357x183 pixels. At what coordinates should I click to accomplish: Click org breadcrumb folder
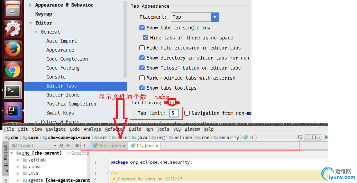(158, 137)
